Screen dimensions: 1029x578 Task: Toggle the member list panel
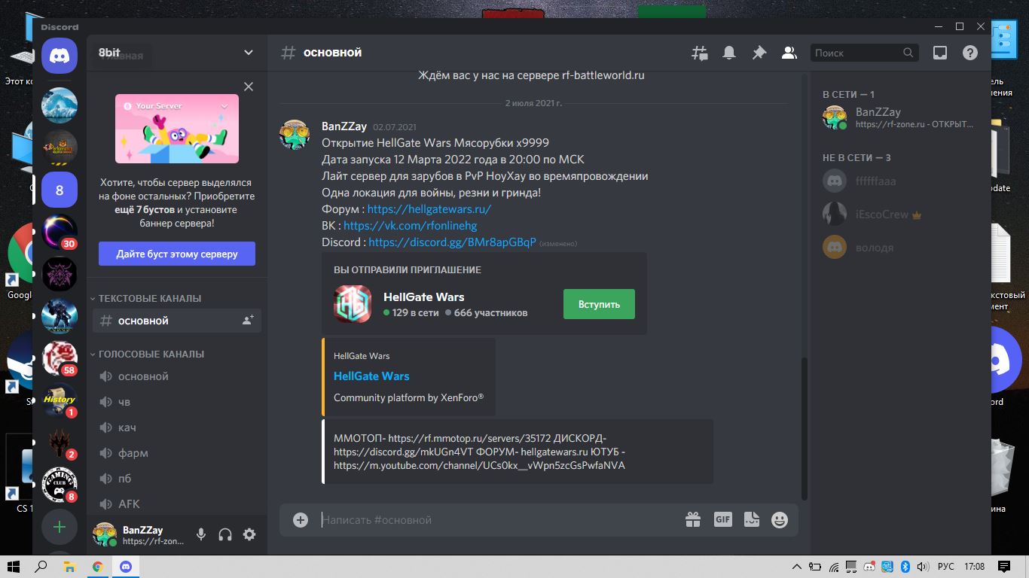(x=789, y=53)
